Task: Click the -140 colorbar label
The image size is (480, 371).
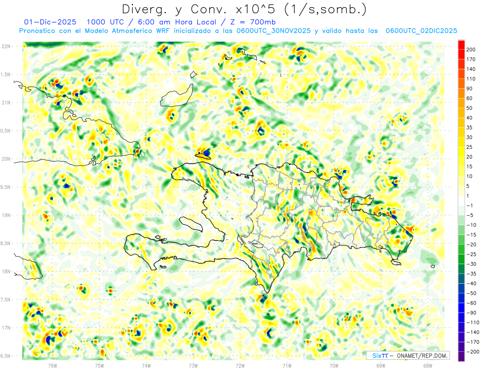Action: point(473,333)
